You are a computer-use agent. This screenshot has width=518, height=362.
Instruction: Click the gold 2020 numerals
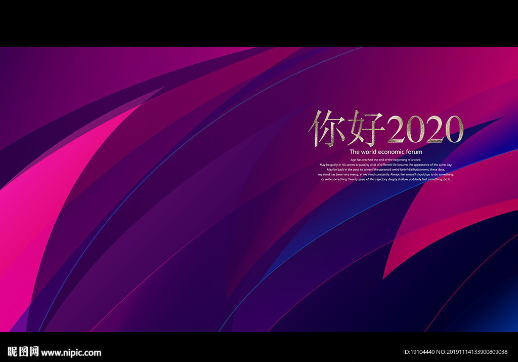point(426,128)
